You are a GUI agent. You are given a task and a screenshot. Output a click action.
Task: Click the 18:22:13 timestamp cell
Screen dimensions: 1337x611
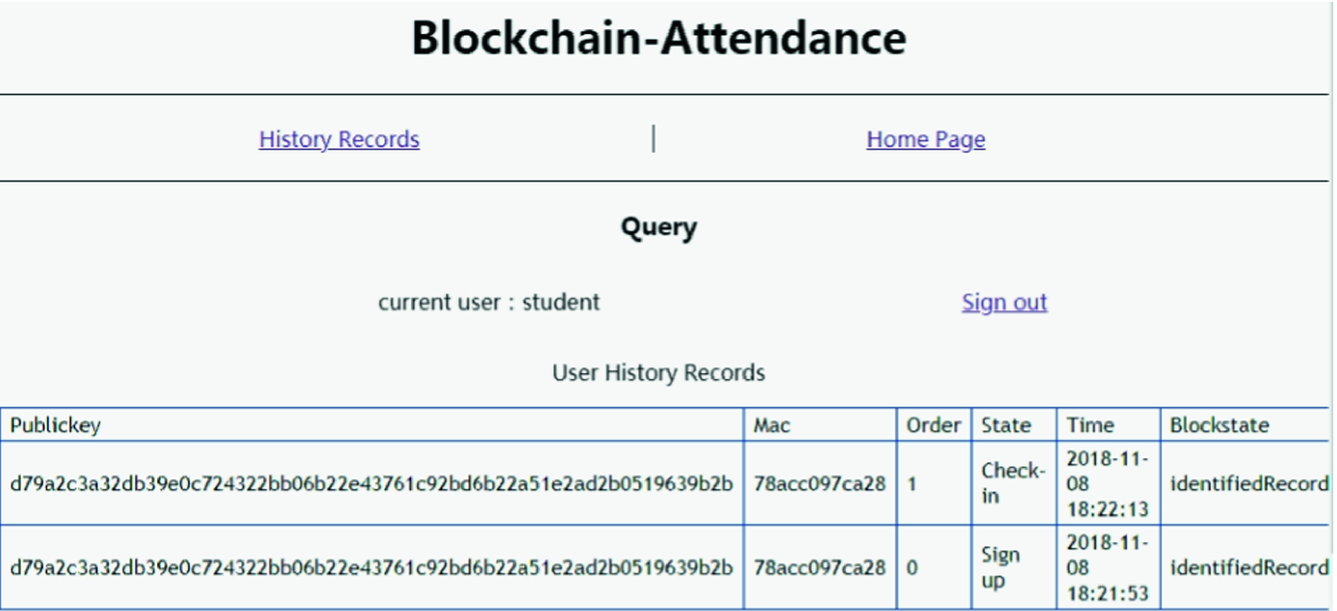pyautogui.click(x=1107, y=483)
